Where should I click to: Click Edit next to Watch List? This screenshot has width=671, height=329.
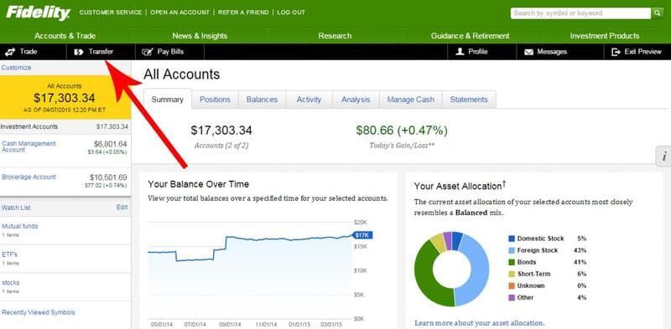(x=122, y=208)
